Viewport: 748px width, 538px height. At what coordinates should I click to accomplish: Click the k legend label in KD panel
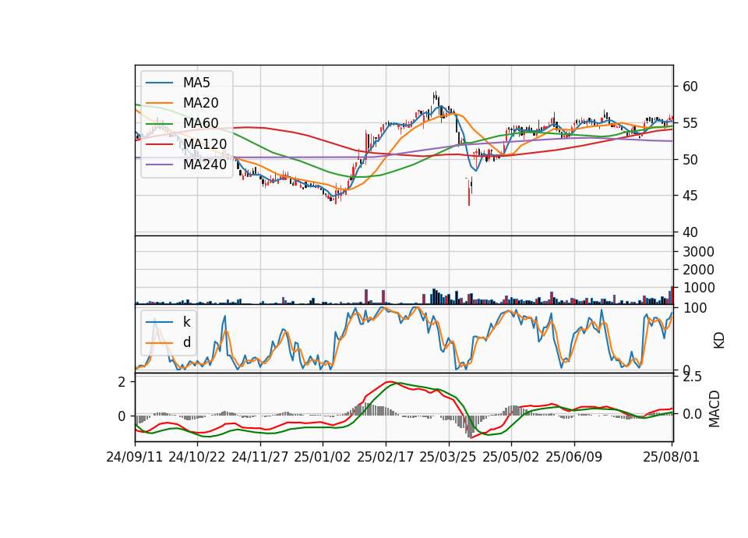tap(186, 322)
